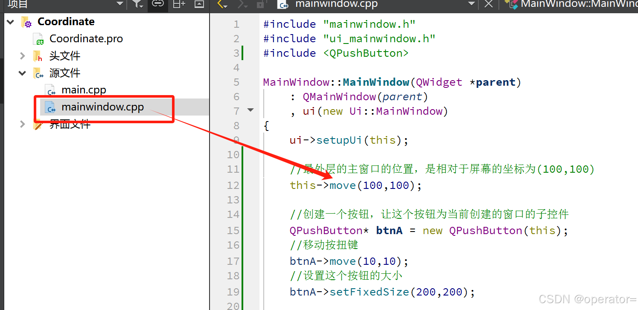This screenshot has height=310, width=638.
Task: Select mainwindow.cpp in the tree
Action: [x=103, y=107]
